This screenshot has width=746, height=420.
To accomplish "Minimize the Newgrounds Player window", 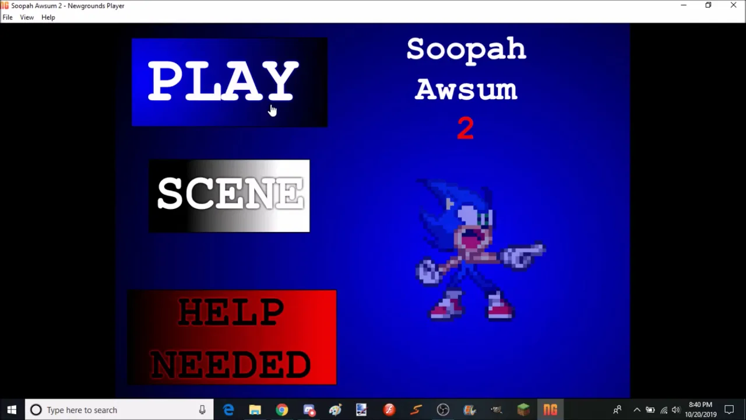I will click(684, 5).
